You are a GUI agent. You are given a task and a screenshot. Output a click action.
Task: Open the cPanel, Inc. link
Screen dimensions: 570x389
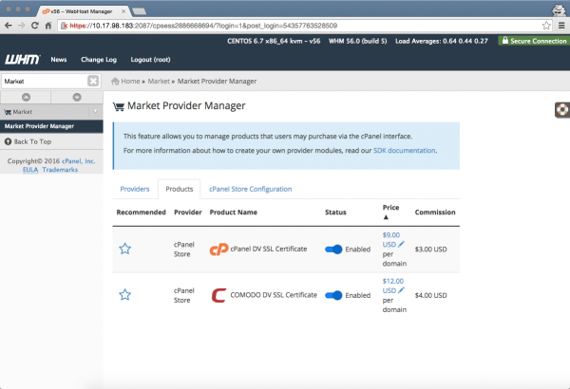click(x=78, y=161)
